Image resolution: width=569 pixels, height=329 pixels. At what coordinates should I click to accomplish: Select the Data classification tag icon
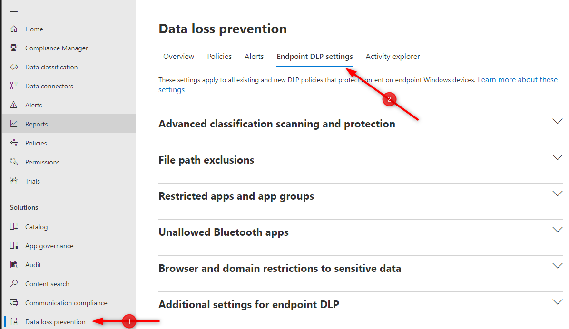14,67
